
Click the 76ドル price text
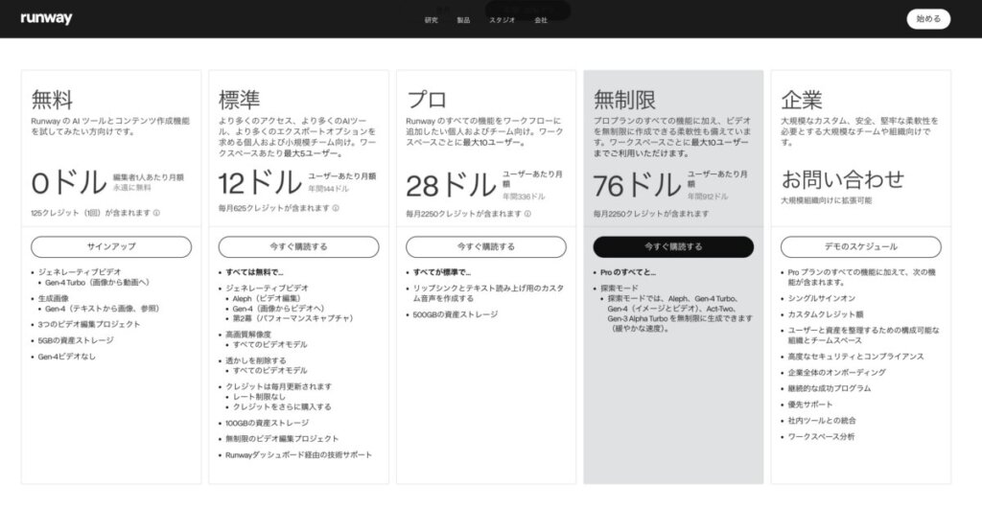click(x=637, y=185)
